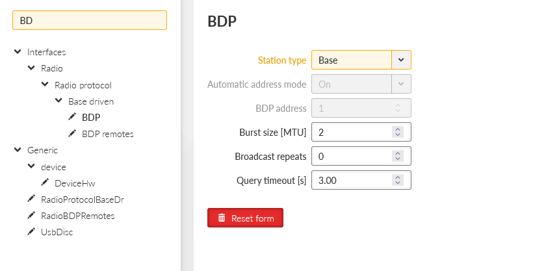Click the Reset form button
Viewport: 533px width, 271px height.
(x=245, y=218)
